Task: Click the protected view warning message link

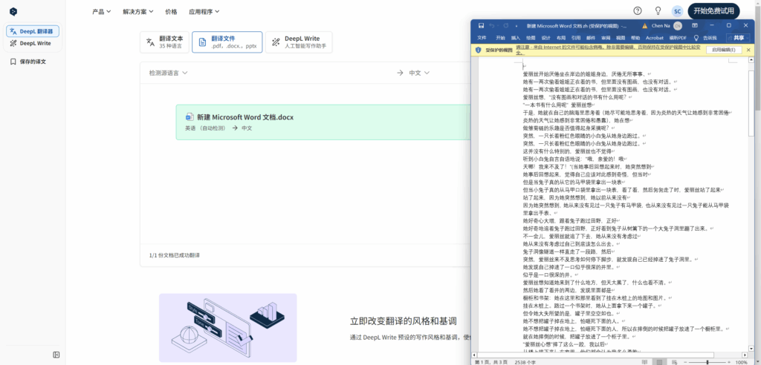Action: pyautogui.click(x=608, y=50)
